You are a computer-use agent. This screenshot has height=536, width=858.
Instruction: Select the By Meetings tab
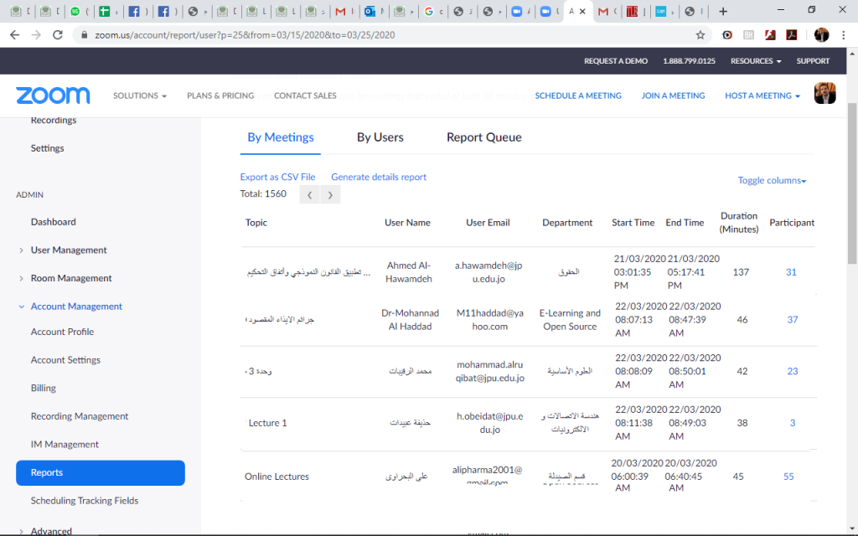click(x=281, y=138)
